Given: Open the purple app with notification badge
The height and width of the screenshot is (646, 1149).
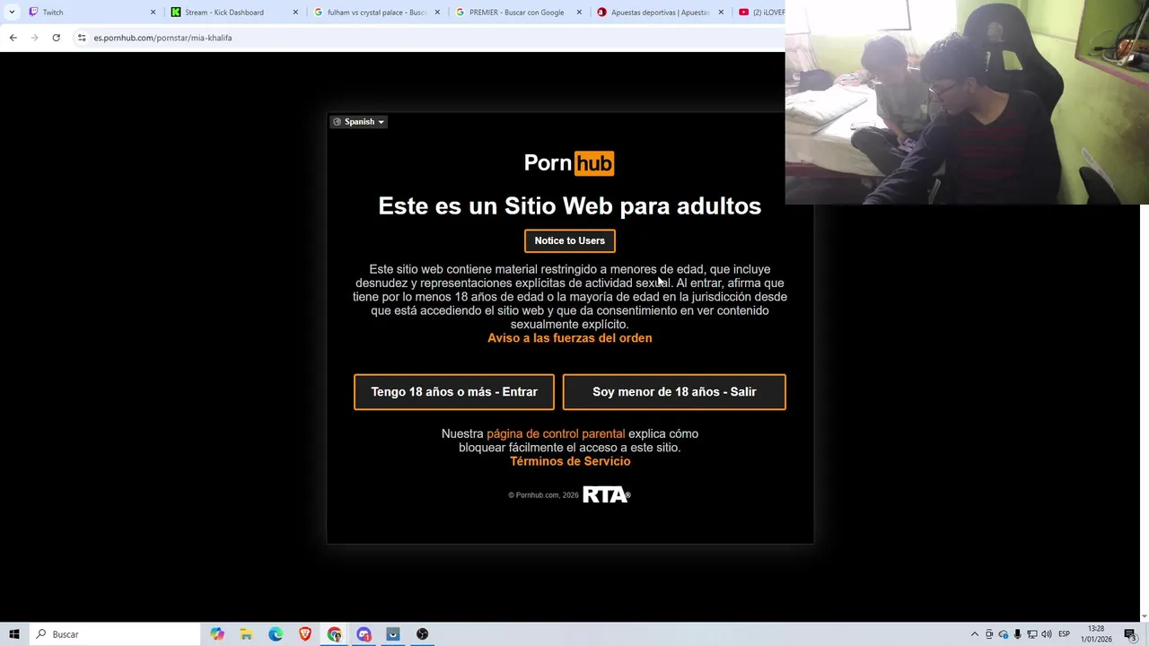Looking at the screenshot, I should (364, 634).
